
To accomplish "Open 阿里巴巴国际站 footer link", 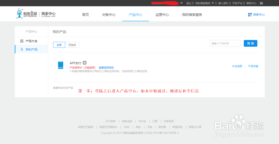I will click(x=108, y=127).
